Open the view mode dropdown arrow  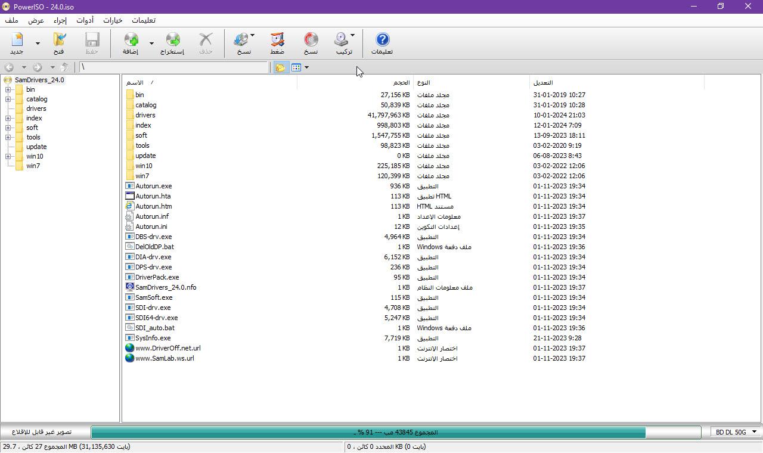pos(306,67)
